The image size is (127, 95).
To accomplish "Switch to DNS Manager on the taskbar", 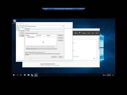I will point(36,75).
